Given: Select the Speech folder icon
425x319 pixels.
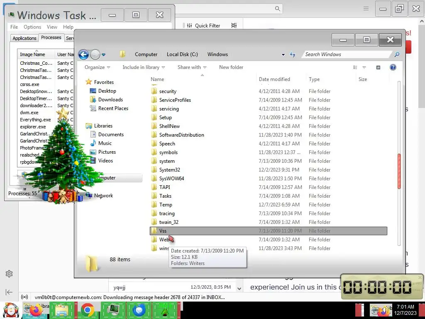Looking at the screenshot, I should point(154,143).
